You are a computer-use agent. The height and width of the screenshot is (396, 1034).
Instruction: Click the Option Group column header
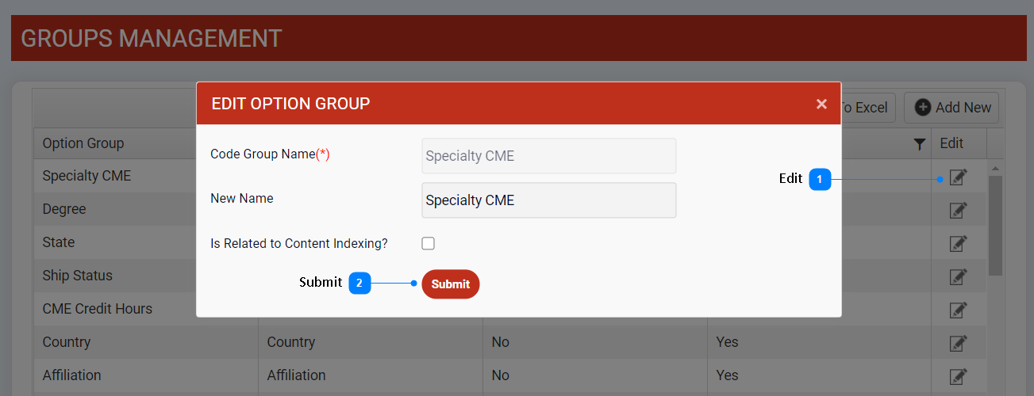[83, 143]
